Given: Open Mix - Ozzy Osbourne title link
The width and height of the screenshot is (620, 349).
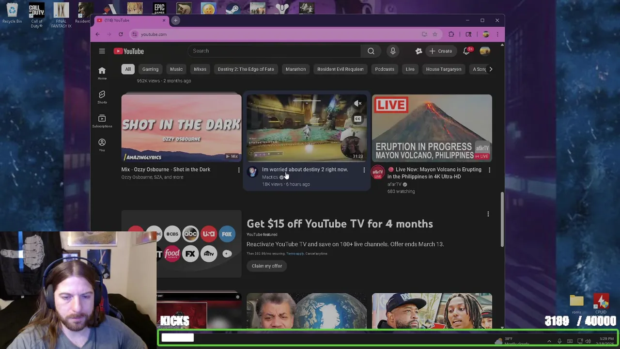Looking at the screenshot, I should click(166, 170).
